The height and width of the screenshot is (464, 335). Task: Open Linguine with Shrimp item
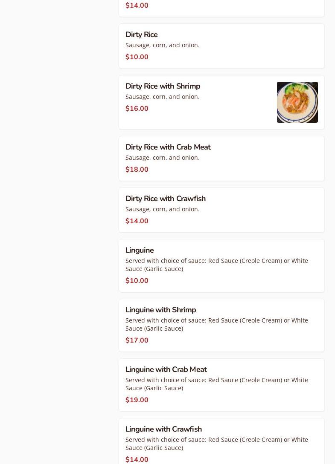click(160, 310)
